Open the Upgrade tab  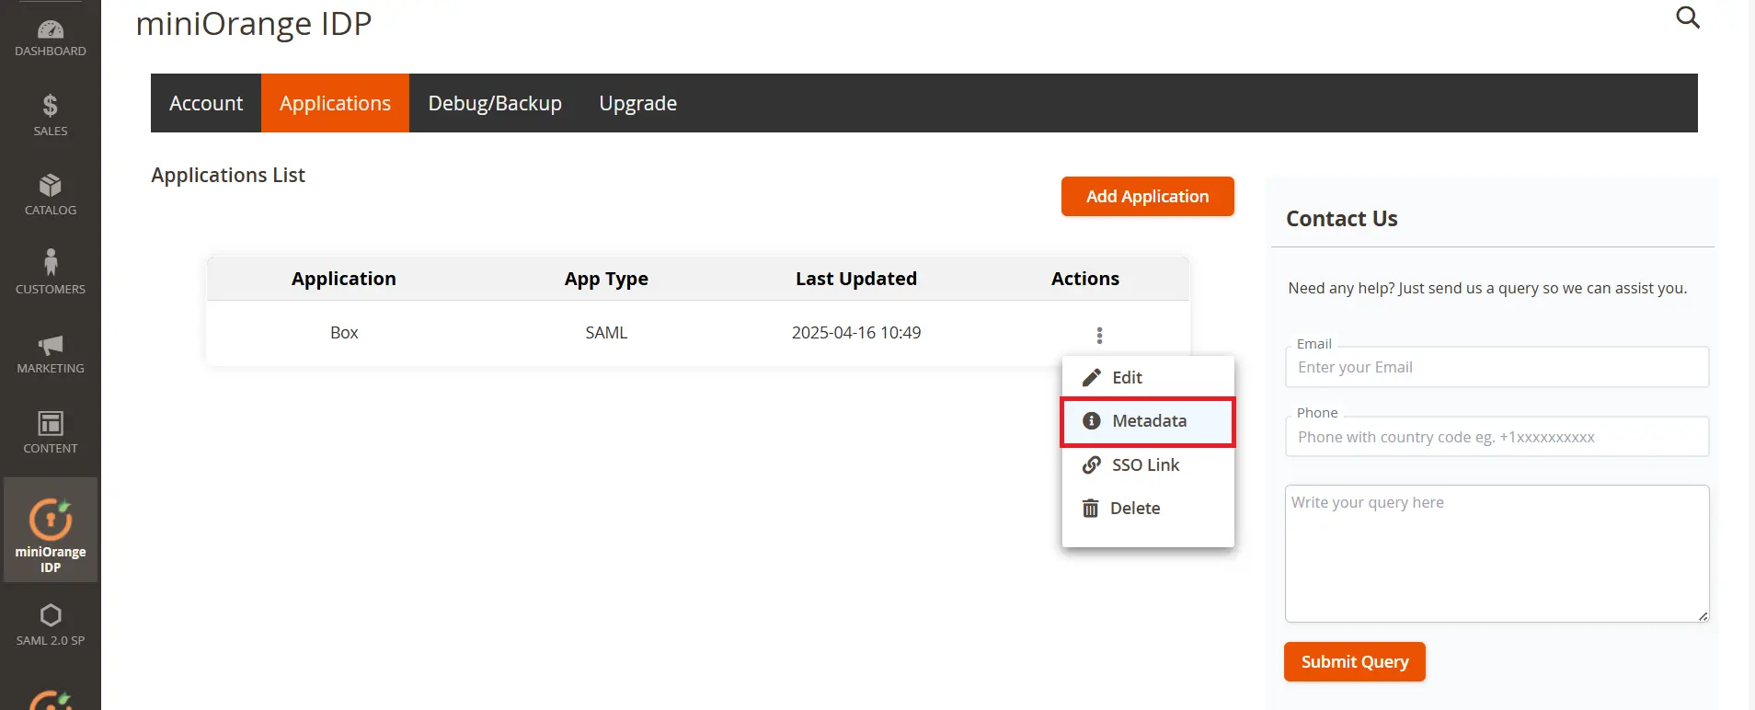(x=638, y=103)
